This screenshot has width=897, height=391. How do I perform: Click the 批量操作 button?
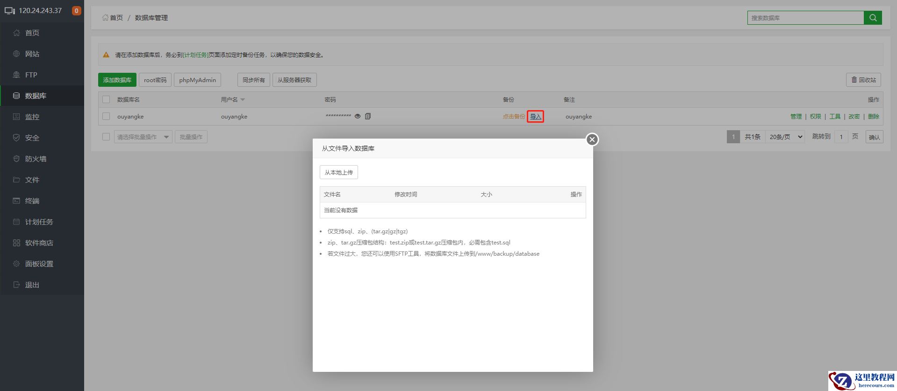(191, 137)
